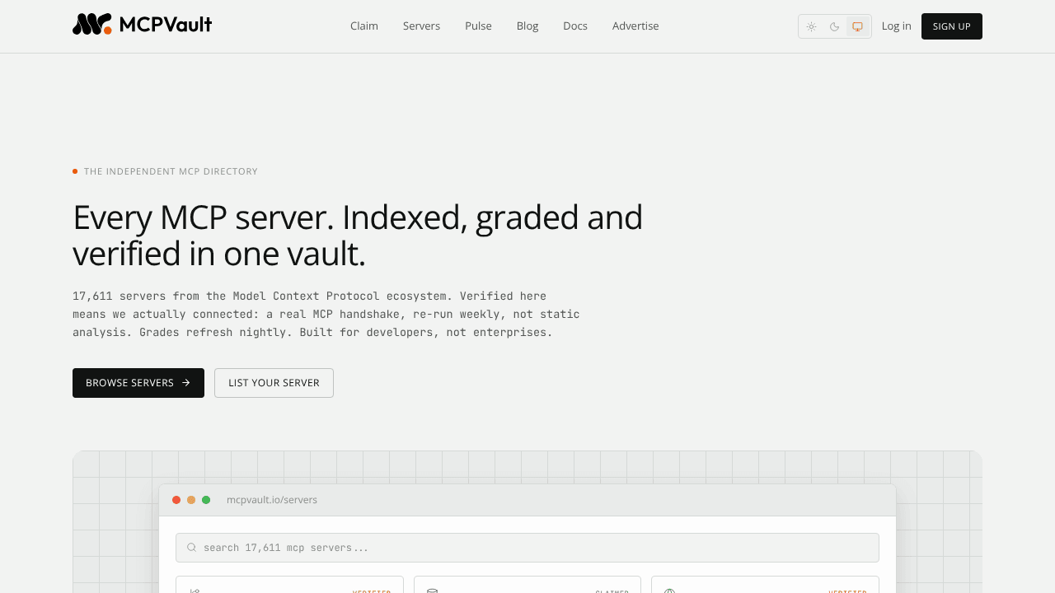Focus the search 17,611 mcp servers field
The image size is (1055, 593).
click(x=527, y=548)
